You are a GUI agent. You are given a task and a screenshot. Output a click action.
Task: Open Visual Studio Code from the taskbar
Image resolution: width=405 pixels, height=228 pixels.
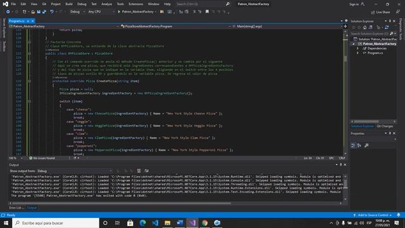click(x=155, y=223)
